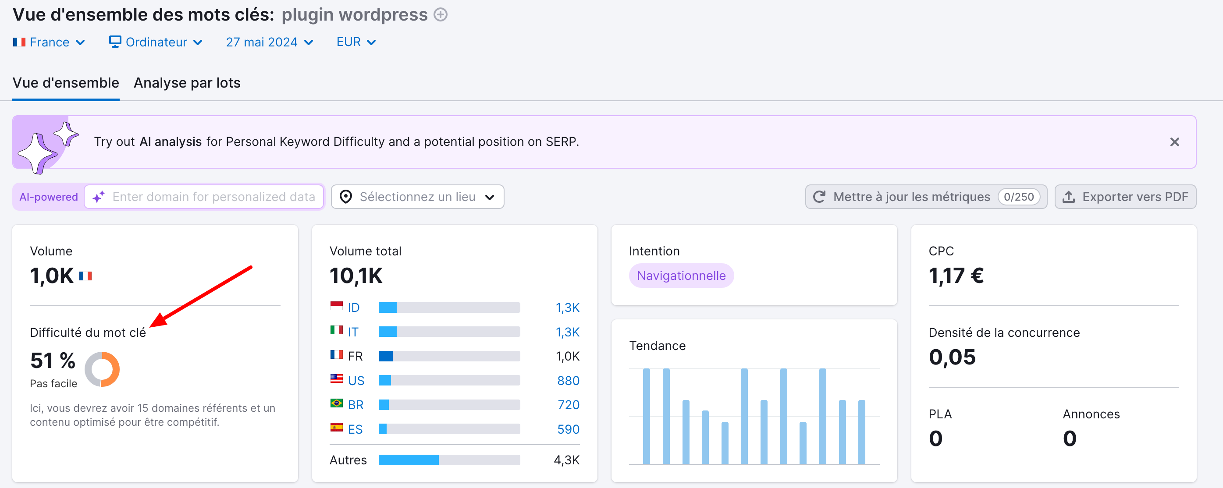Image resolution: width=1223 pixels, height=488 pixels.
Task: Click the computer monitor icon
Action: tap(115, 42)
